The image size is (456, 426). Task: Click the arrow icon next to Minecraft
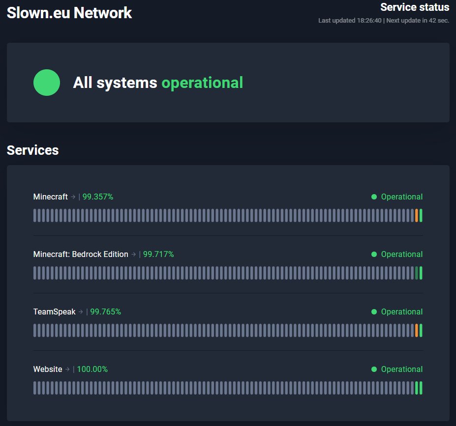click(73, 197)
